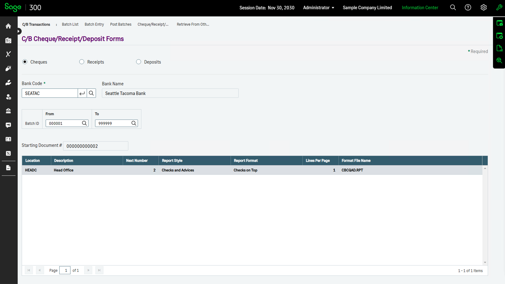Screen dimensions: 505x284
Task: Open the reports icon at the sidebar bottom
Action: pos(8,168)
